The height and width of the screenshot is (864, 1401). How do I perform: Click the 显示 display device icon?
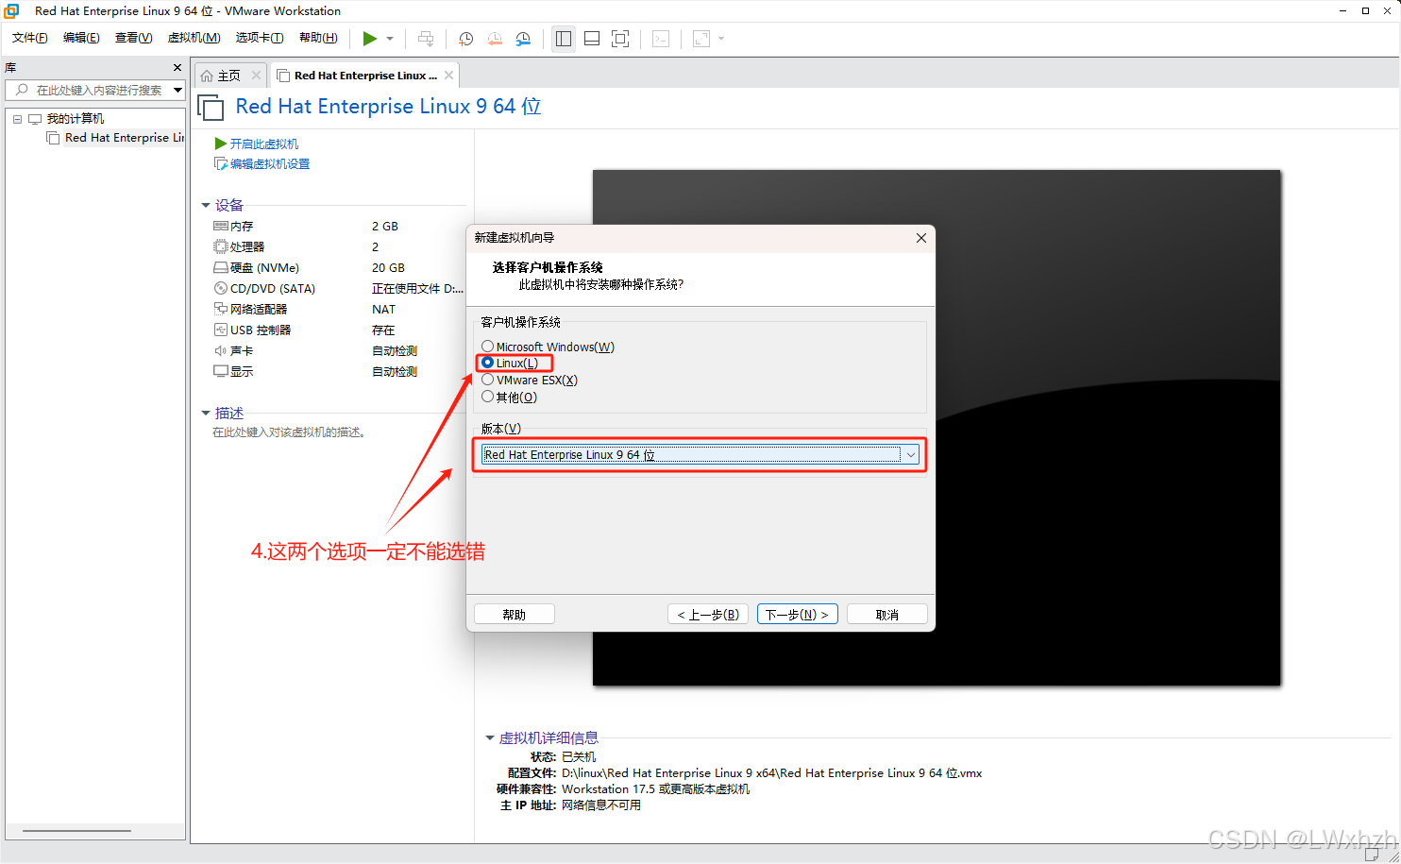tap(221, 371)
